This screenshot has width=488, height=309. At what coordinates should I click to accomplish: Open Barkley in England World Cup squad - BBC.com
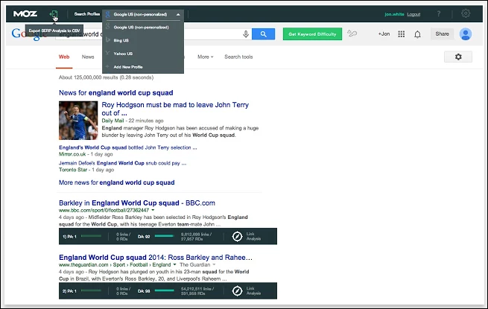click(137, 203)
